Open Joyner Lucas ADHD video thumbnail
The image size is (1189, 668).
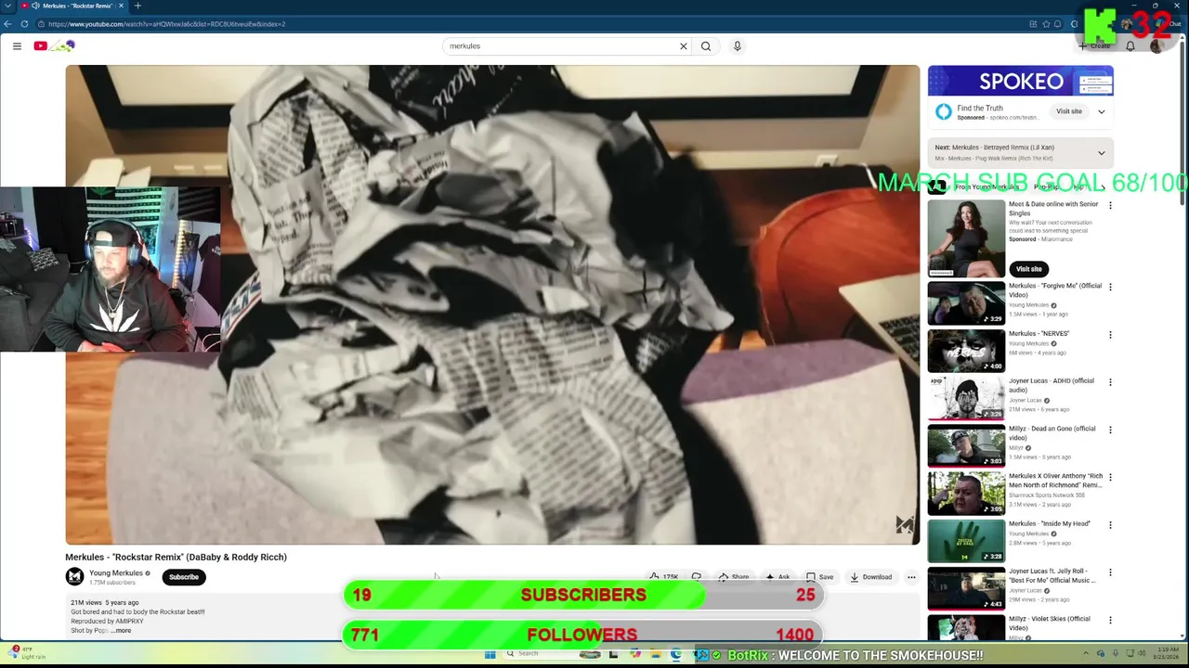(x=966, y=398)
